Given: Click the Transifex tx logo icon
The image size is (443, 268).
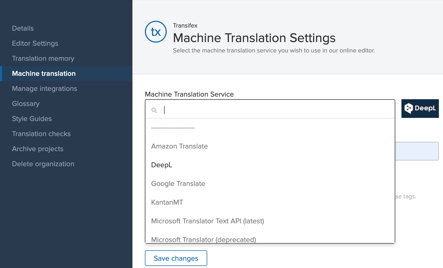Looking at the screenshot, I should [x=155, y=31].
